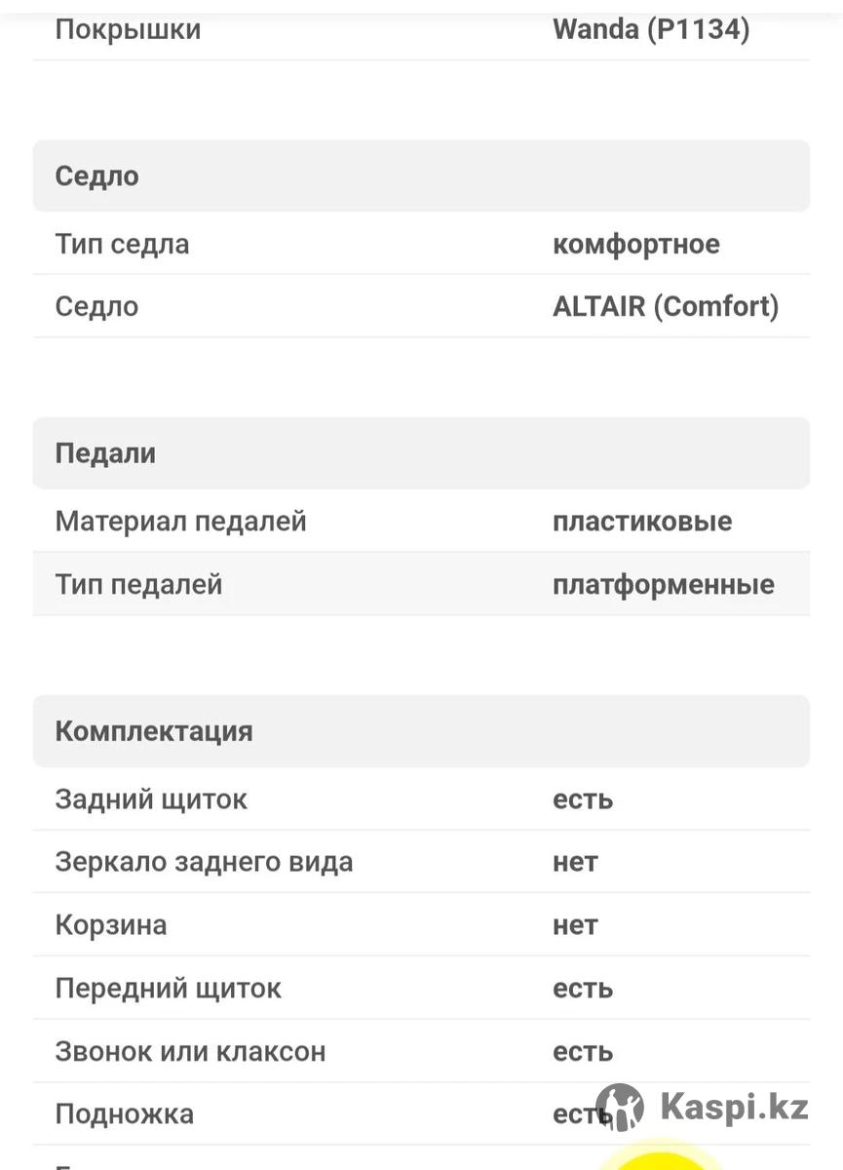
Task: Select the Материал педалей row
Action: pyautogui.click(x=421, y=521)
